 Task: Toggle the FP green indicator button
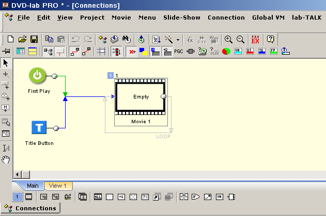coord(274,51)
